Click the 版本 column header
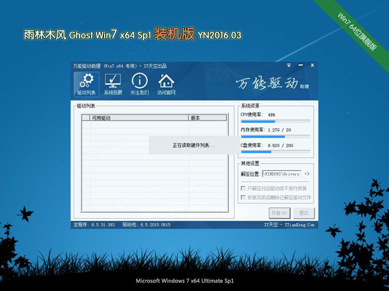This screenshot has height=291, width=389. pos(207,118)
